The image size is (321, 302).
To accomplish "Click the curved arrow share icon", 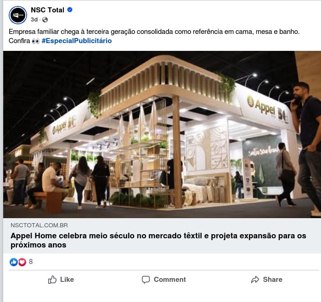I will (255, 280).
